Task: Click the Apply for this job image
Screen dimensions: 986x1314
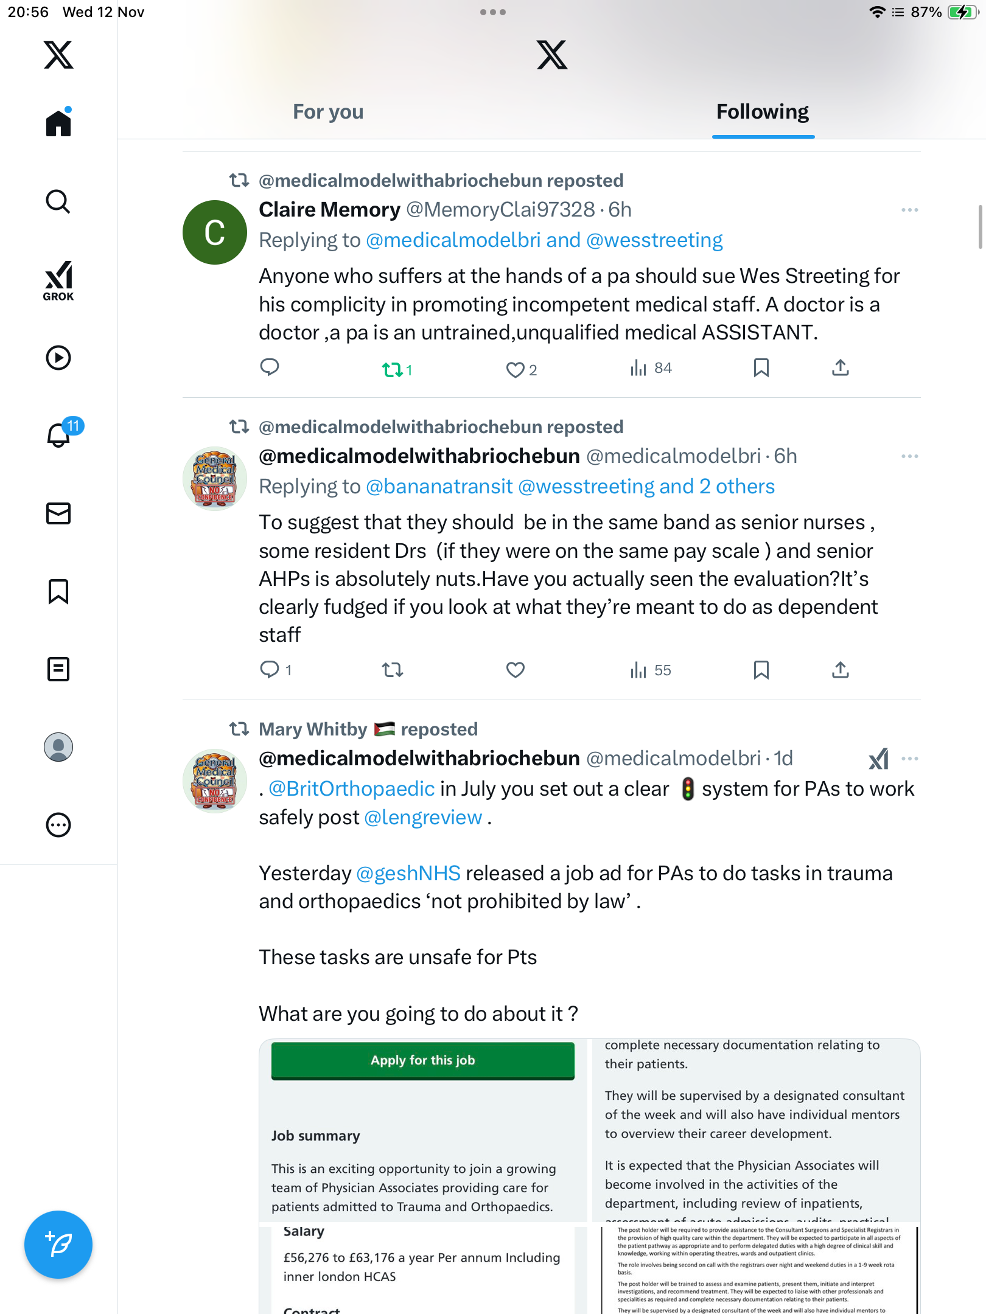Action: point(423,1130)
